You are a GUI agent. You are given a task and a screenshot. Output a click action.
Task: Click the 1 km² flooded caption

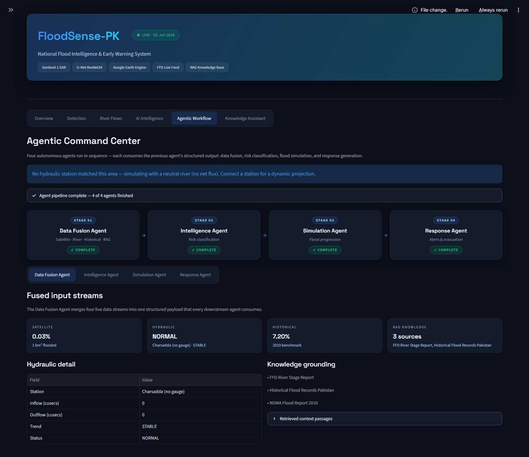(x=44, y=345)
